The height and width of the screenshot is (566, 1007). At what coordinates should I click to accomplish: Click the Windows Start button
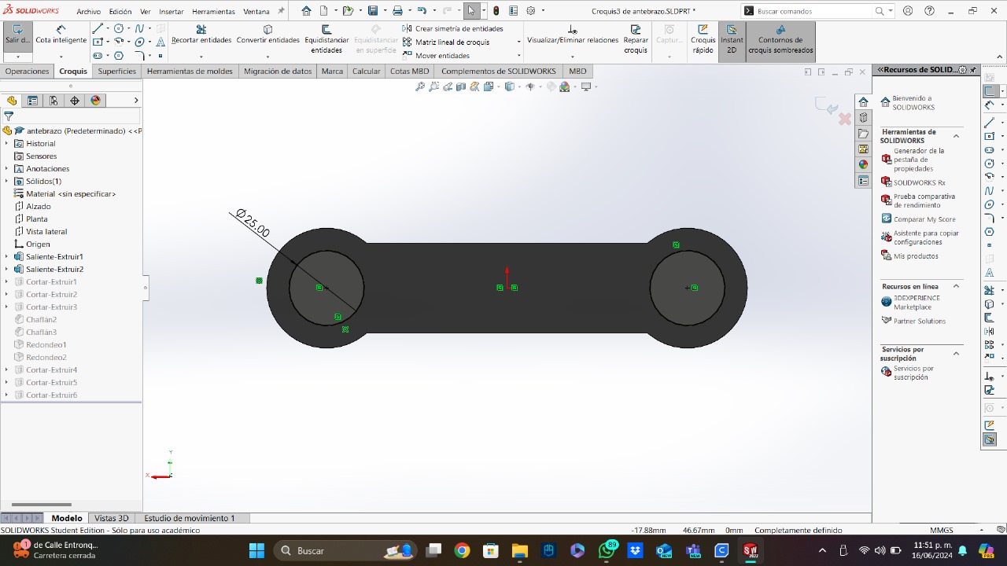[x=257, y=550]
